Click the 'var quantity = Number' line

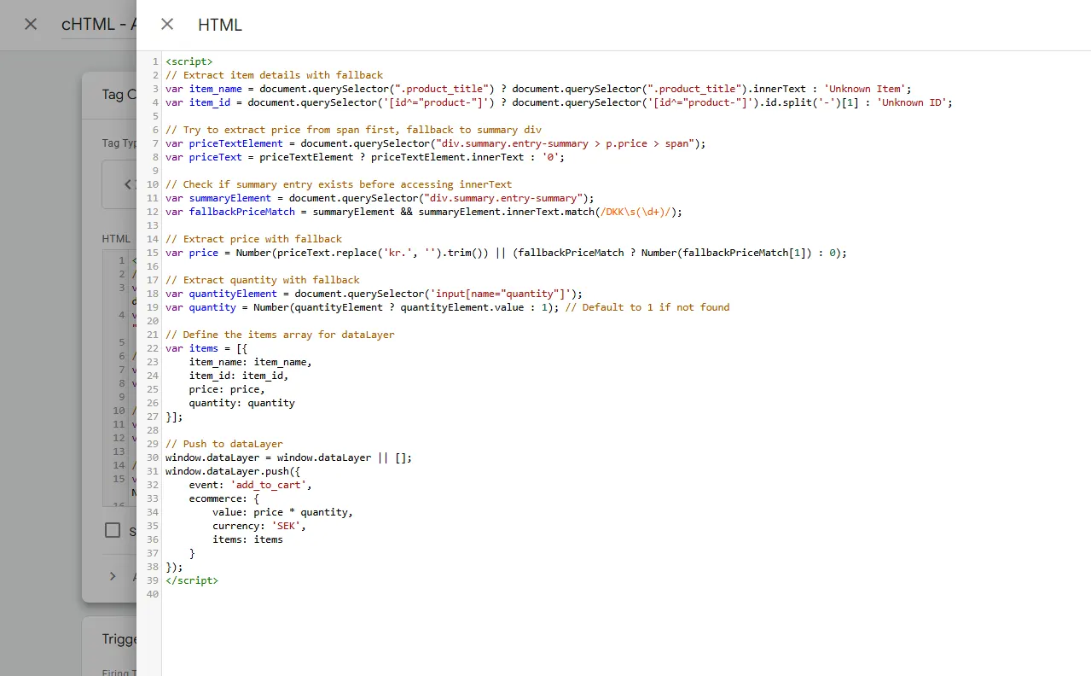[x=447, y=307]
